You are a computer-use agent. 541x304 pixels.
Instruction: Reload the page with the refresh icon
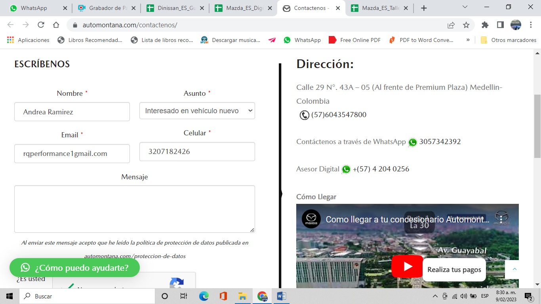(x=41, y=25)
